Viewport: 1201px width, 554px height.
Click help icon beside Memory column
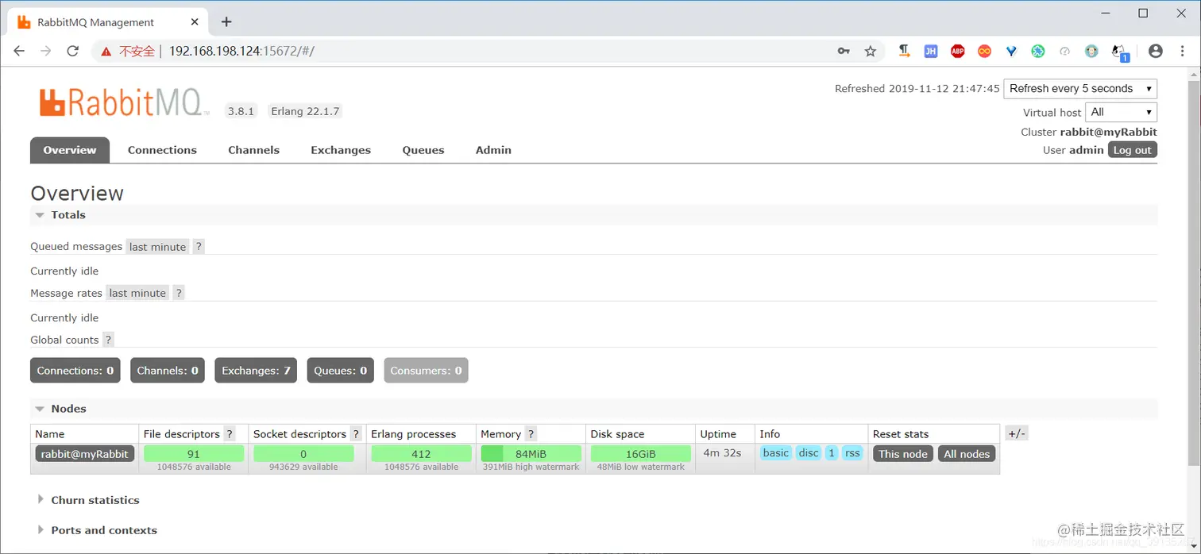tap(531, 434)
